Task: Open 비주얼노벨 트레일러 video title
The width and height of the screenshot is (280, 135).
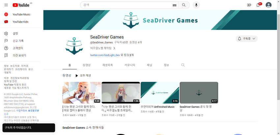Action: point(117,109)
